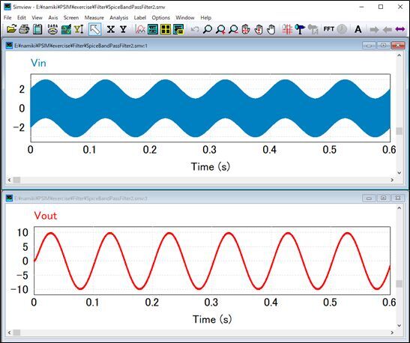Viewport: 410px width, 343px height.
Task: Click the Zoom magnifier icon
Action: (208, 29)
